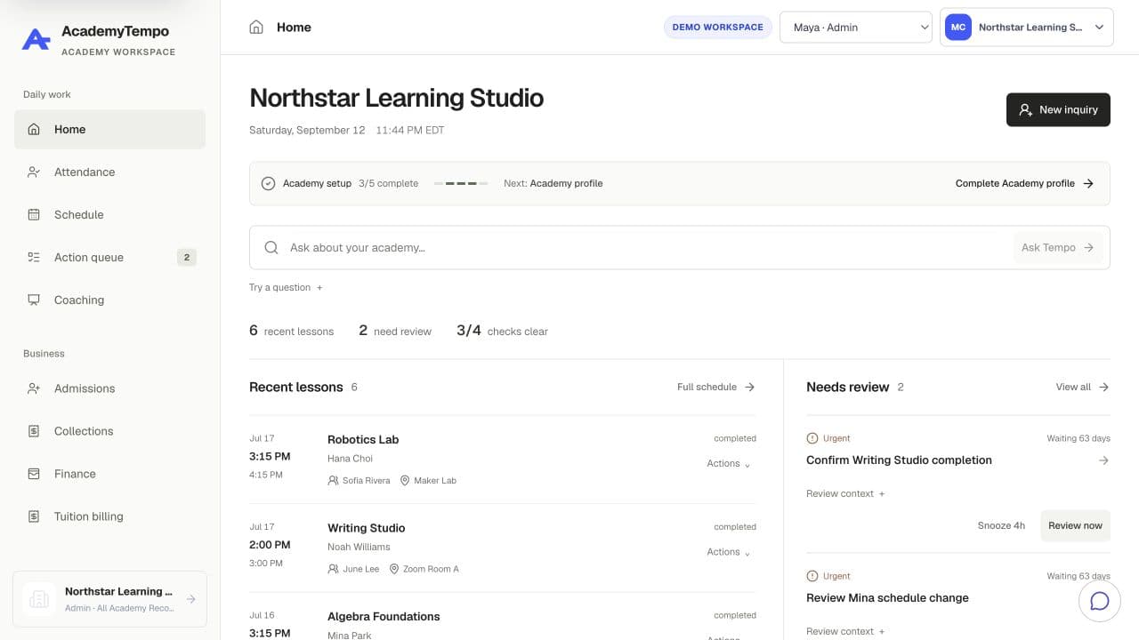1139x640 pixels.
Task: Click the Academy setup progress bar
Action: point(461,183)
